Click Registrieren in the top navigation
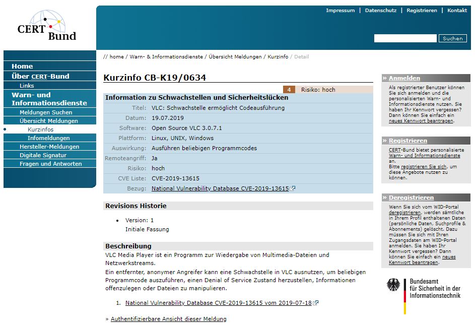Viewport: 475px width, 328px height. pyautogui.click(x=422, y=10)
